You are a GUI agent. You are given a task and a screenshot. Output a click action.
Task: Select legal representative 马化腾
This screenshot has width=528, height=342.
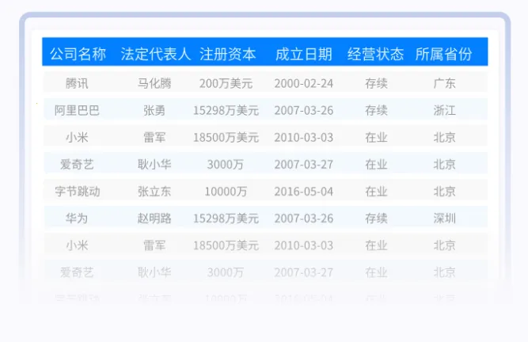(154, 83)
